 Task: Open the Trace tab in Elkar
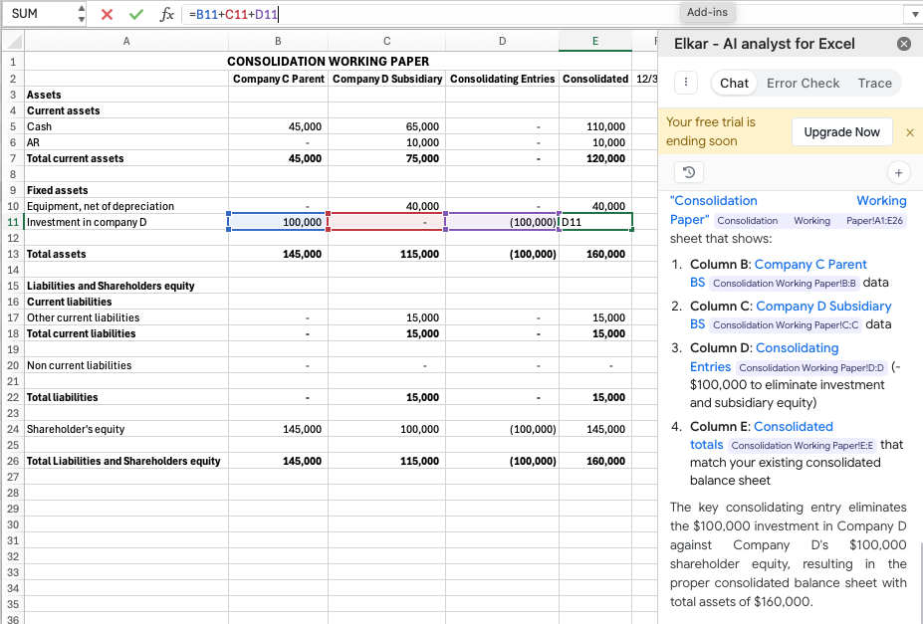(x=873, y=84)
